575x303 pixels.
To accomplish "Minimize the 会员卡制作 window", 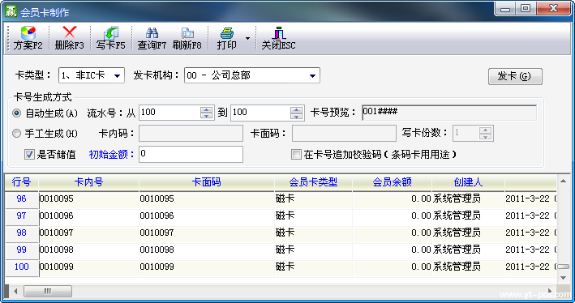I will tap(505, 9).
